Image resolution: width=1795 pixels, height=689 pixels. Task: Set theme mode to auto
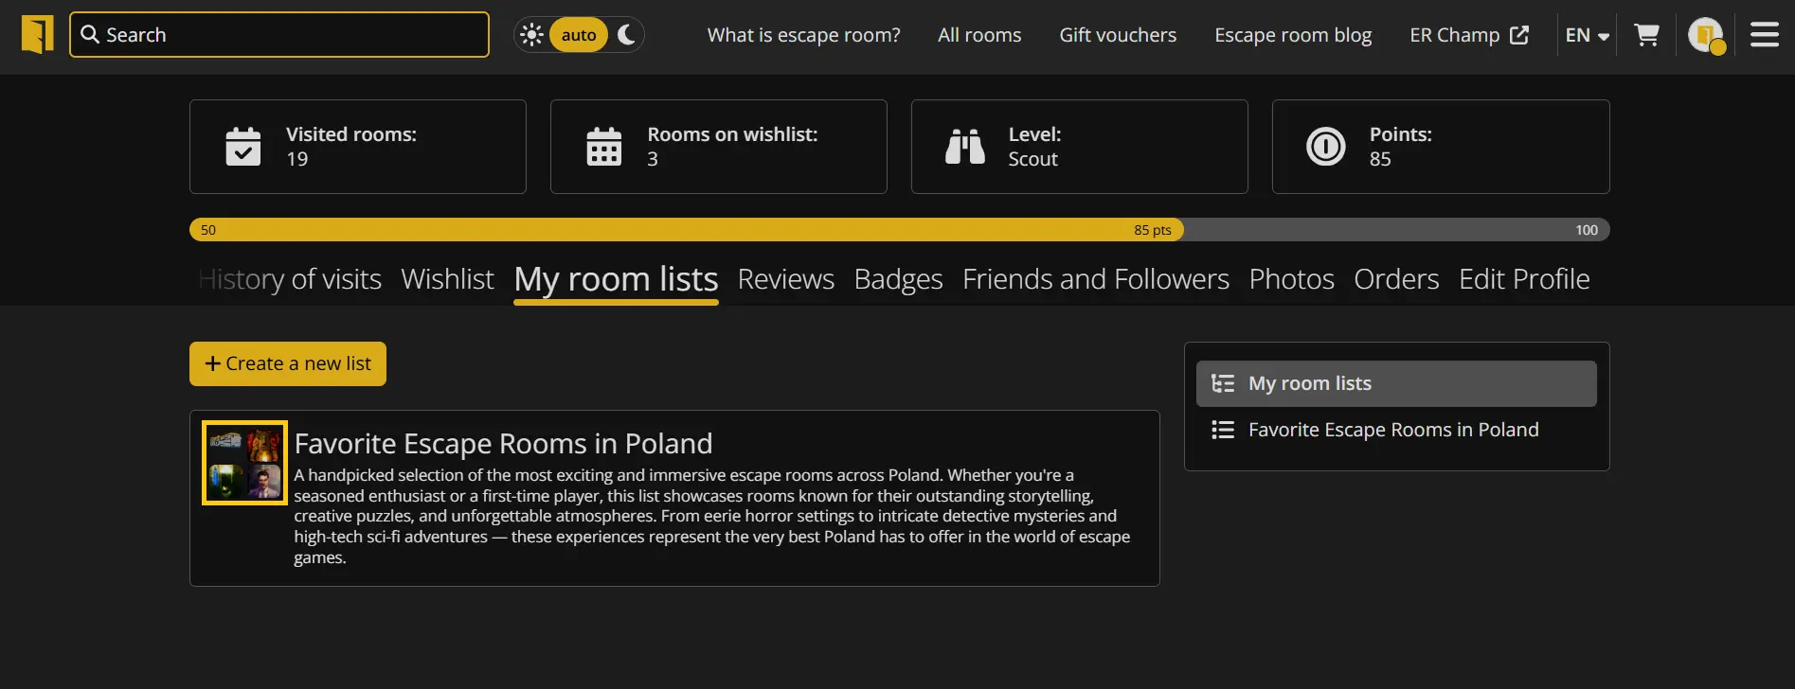tap(579, 35)
